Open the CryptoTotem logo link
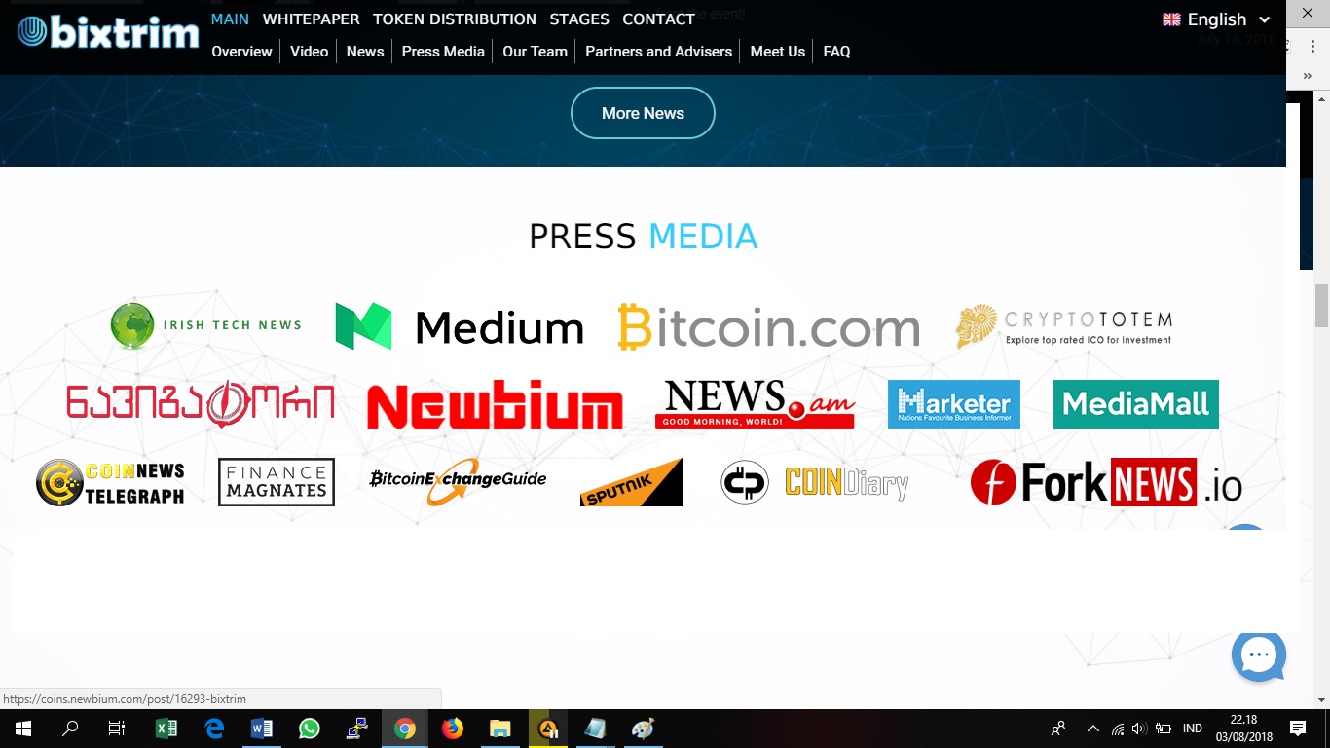The height and width of the screenshot is (748, 1330). [x=1064, y=327]
